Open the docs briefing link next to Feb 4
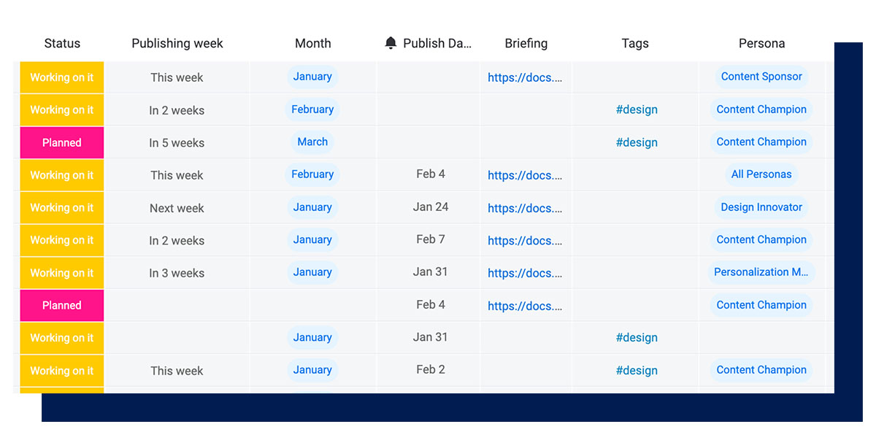 coord(526,174)
